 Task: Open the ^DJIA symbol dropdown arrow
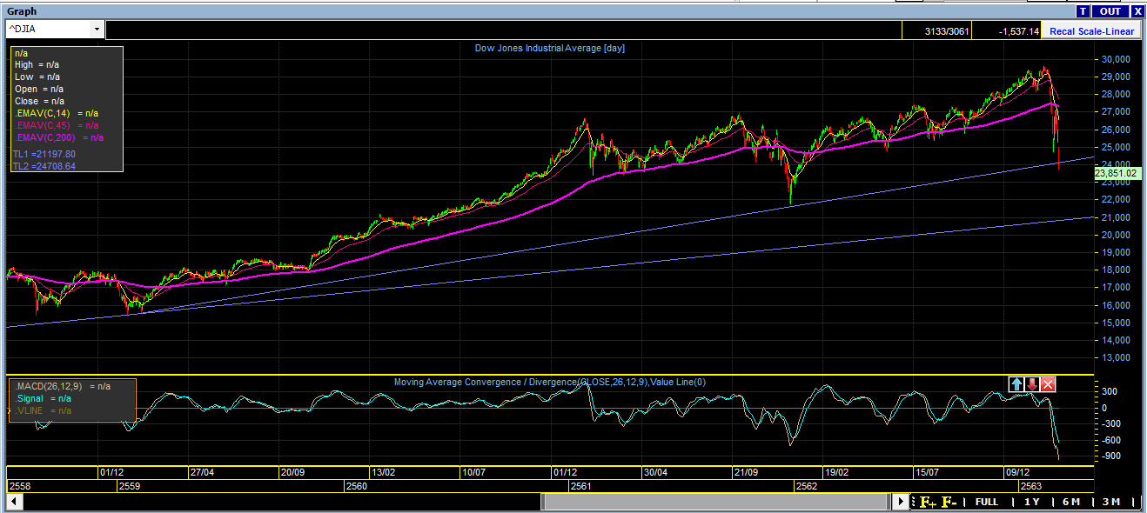tap(96, 30)
